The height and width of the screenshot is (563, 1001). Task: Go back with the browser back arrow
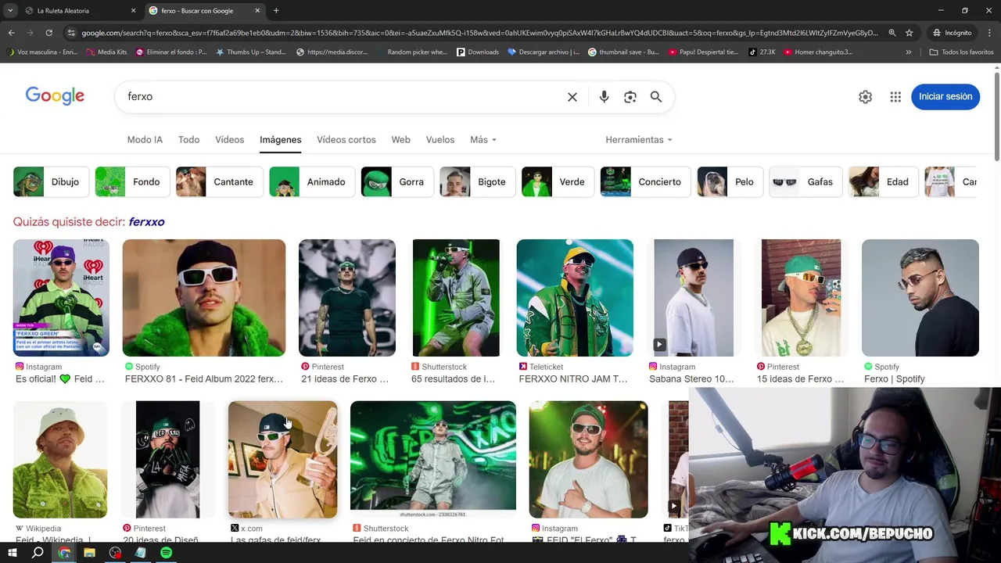(11, 33)
